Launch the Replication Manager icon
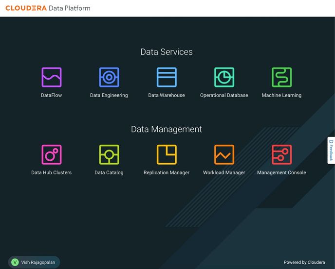The height and width of the screenshot is (269, 335). (167, 154)
